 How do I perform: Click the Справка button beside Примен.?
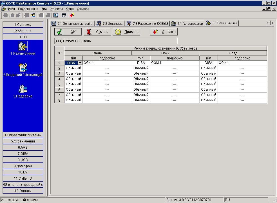164,32
